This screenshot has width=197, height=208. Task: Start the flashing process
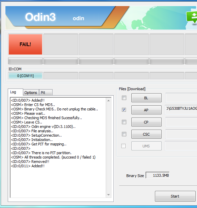tap(175, 196)
